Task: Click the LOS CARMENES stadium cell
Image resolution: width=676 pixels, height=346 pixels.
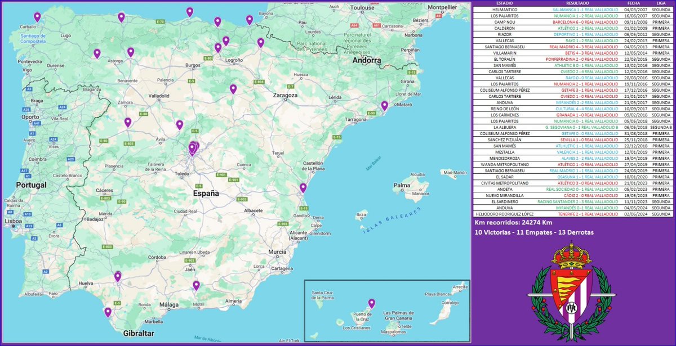Action: point(504,115)
